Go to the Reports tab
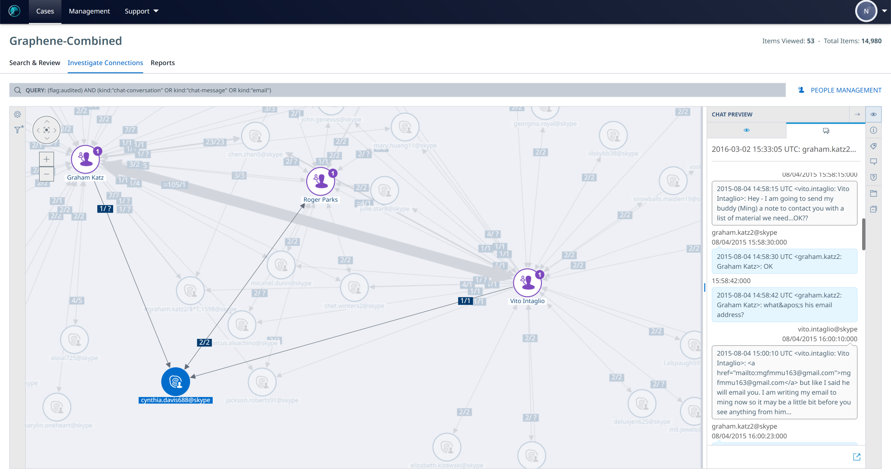 pyautogui.click(x=162, y=63)
